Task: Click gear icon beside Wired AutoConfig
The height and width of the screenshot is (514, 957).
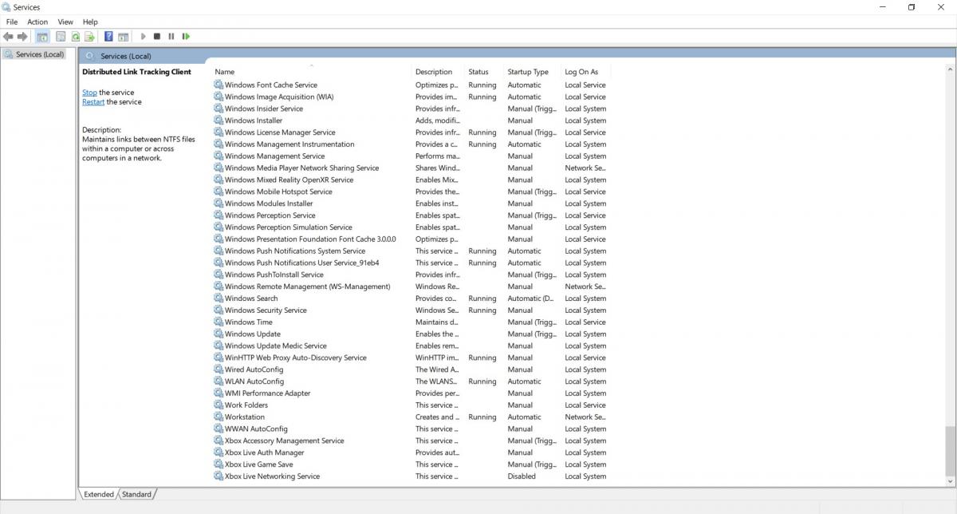Action: (x=219, y=370)
